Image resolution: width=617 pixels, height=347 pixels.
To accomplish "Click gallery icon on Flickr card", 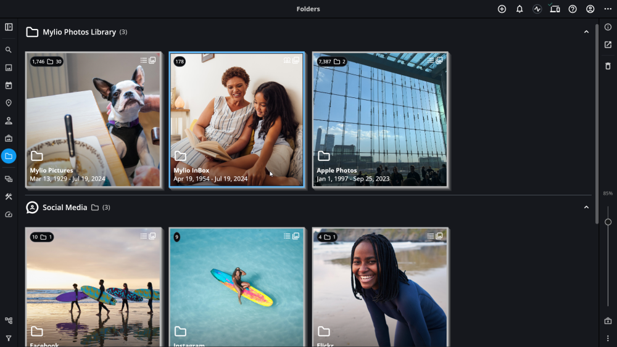I will (x=439, y=236).
